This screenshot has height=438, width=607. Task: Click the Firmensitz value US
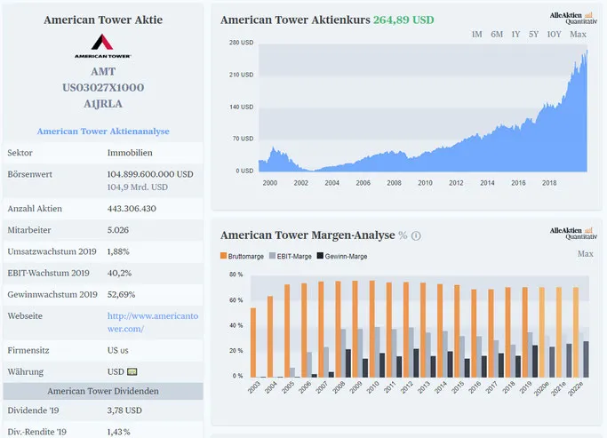coord(117,351)
